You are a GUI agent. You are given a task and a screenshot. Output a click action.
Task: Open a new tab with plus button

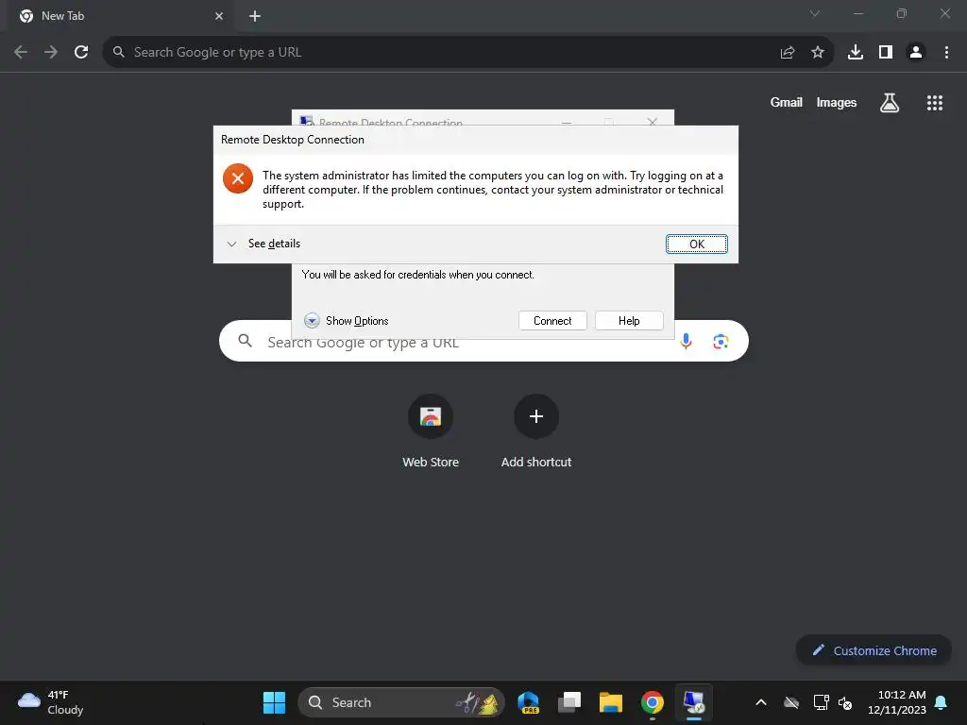tap(255, 16)
